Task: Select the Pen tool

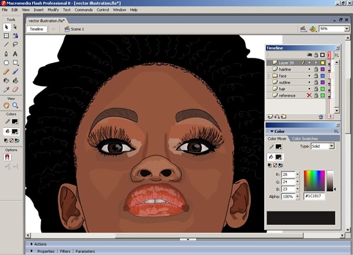Action: point(6,54)
